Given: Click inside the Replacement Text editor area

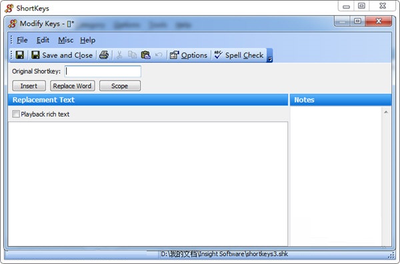Looking at the screenshot, I should (148, 183).
